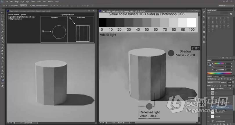Select the Eyedropper tool
Image resolution: width=235 pixels, height=125 pixels.
(x=2, y=29)
